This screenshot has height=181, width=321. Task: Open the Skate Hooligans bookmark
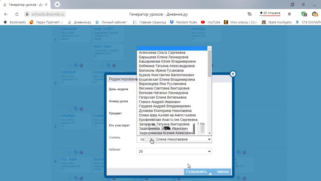[x=277, y=22]
